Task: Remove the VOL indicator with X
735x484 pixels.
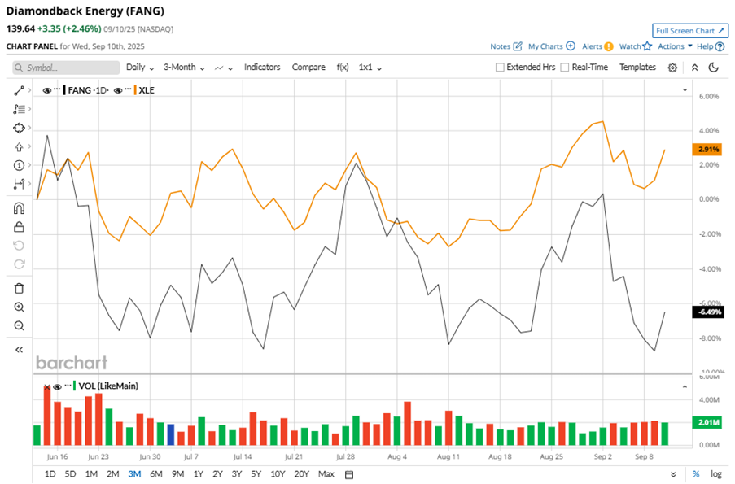Action: click(47, 387)
